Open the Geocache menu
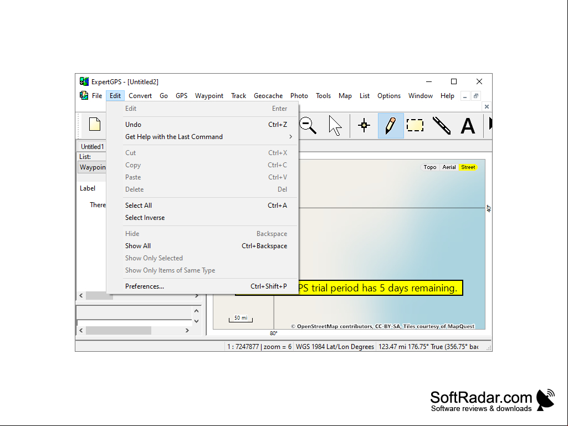 pos(268,96)
